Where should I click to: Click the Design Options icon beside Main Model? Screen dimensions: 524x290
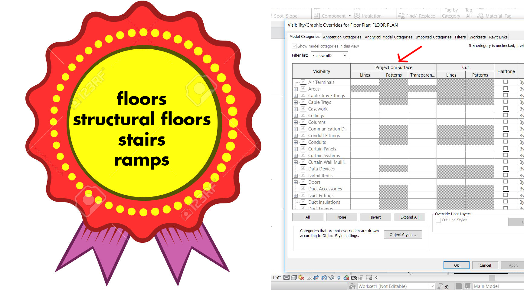(467, 286)
